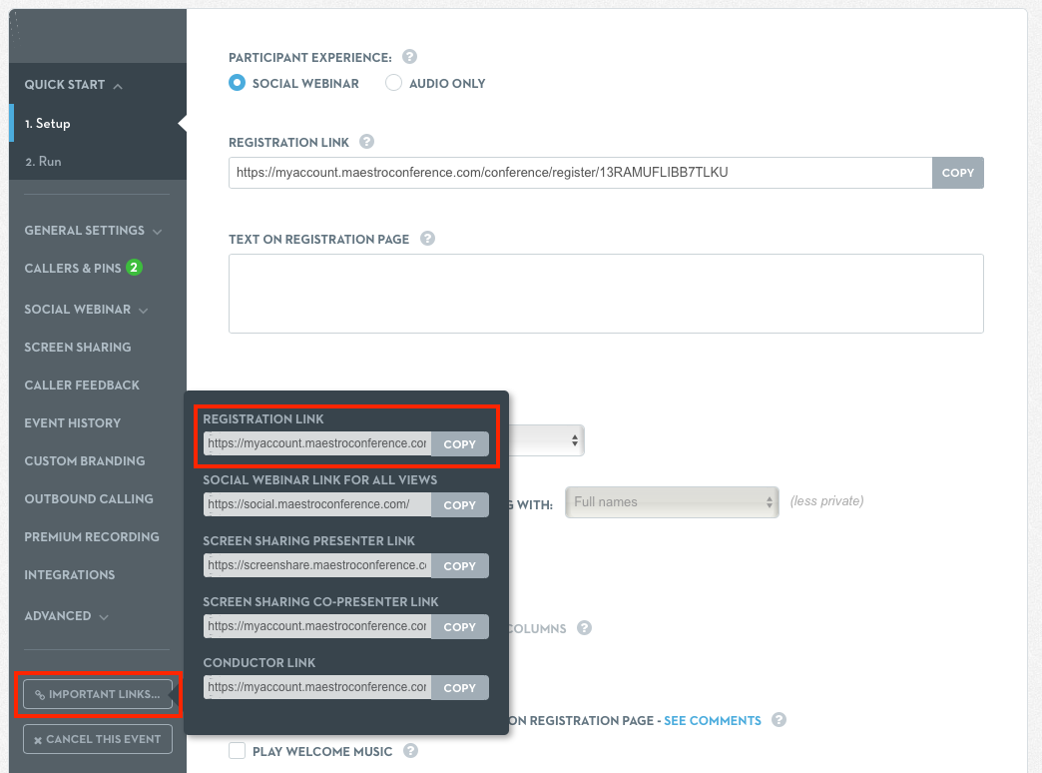Open Integrations section

pos(70,575)
